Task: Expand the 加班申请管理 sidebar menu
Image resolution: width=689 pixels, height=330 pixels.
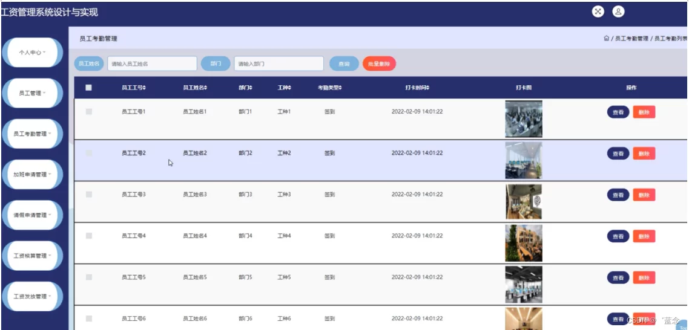Action: click(32, 175)
